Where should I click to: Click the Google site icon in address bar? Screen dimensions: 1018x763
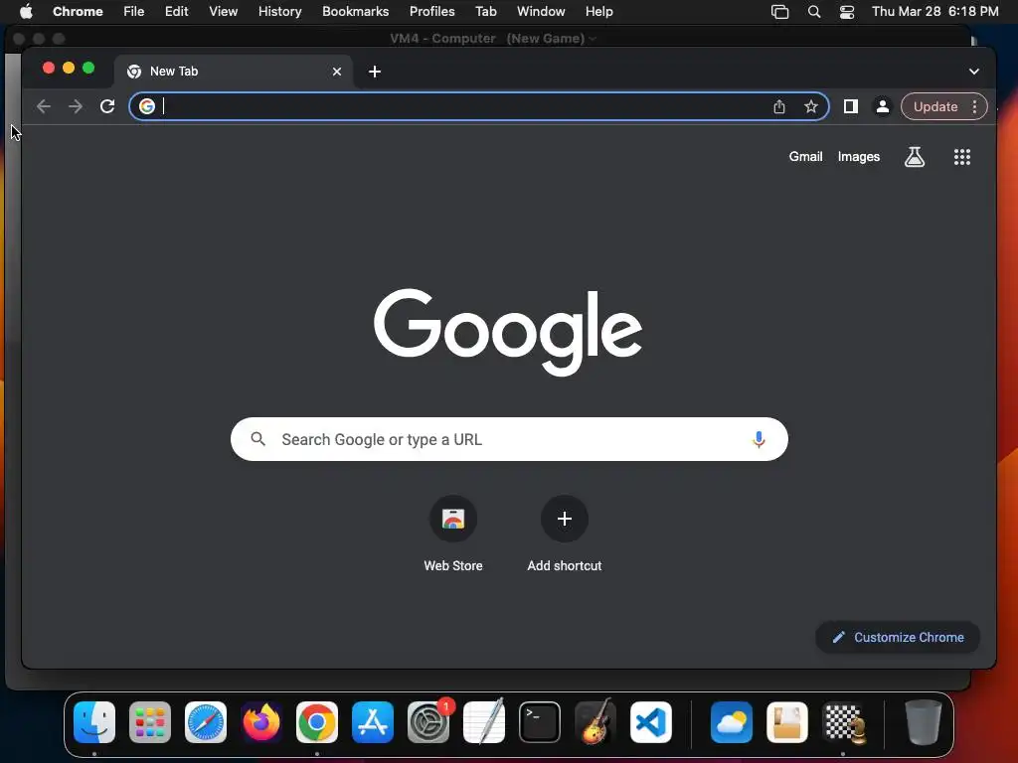tap(147, 106)
